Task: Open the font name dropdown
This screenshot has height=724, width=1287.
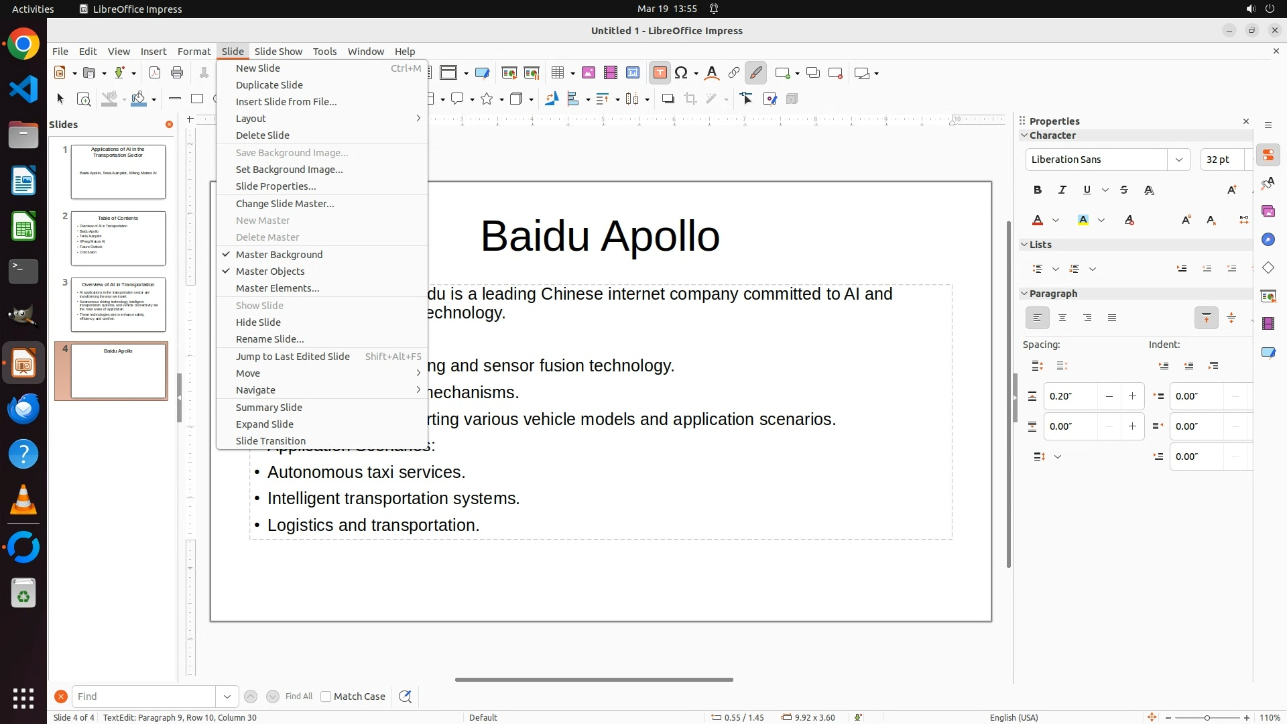Action: (1178, 160)
